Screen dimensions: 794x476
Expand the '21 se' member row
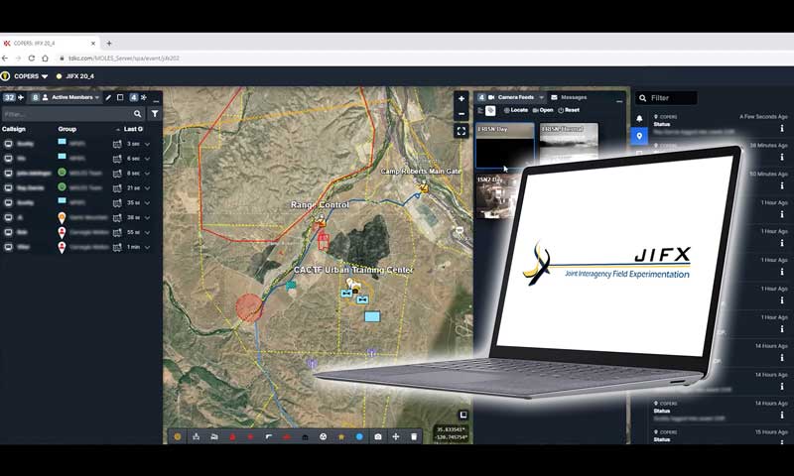coord(147,188)
